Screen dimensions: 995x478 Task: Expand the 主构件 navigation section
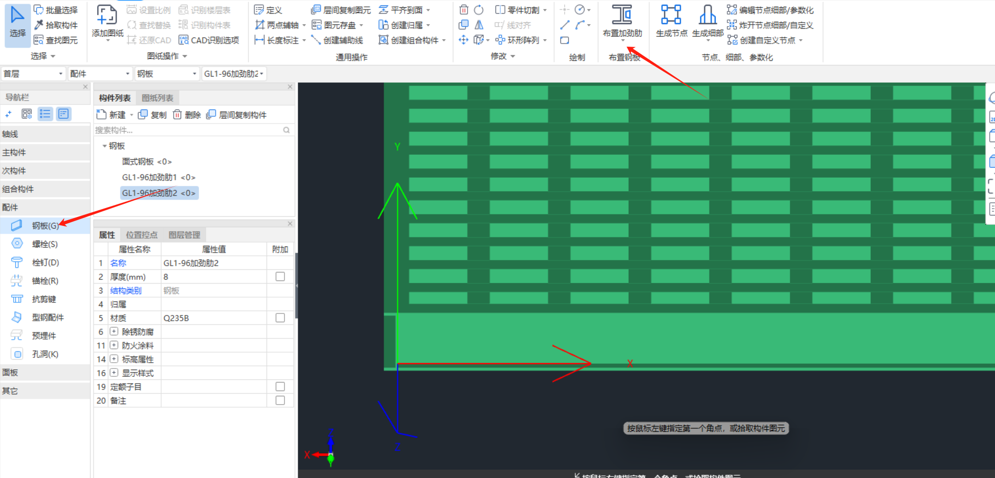click(x=45, y=153)
